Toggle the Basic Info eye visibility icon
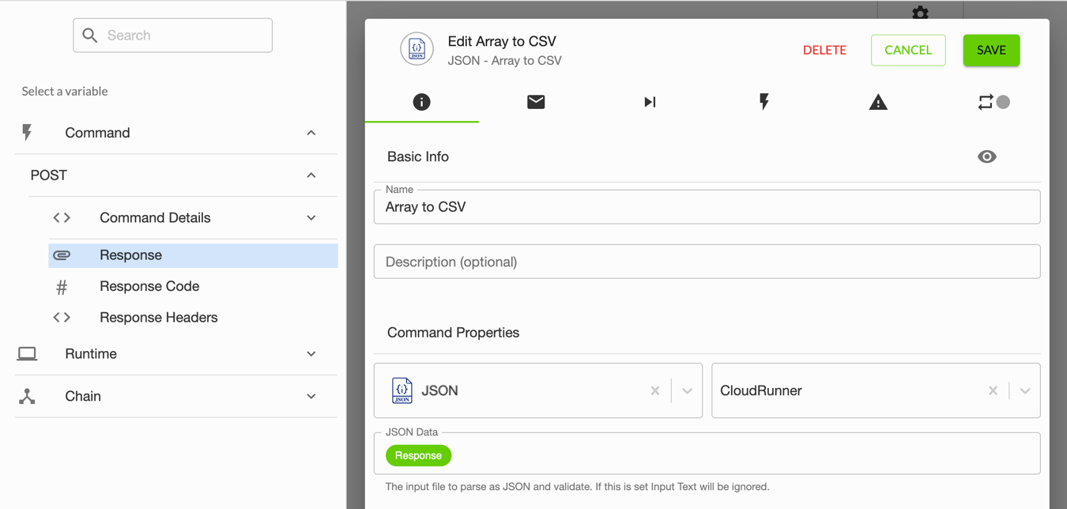The height and width of the screenshot is (509, 1067). 986,156
